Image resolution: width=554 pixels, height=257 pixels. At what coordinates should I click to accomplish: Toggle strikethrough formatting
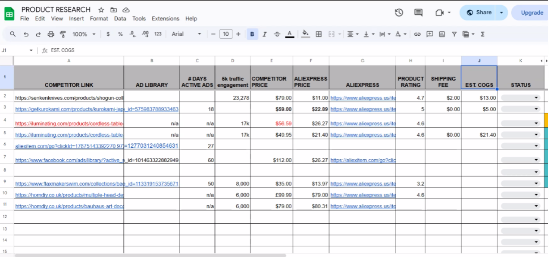277,34
